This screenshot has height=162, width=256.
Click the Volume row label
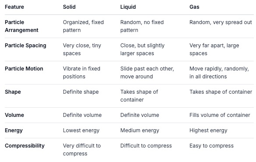[x=14, y=115]
